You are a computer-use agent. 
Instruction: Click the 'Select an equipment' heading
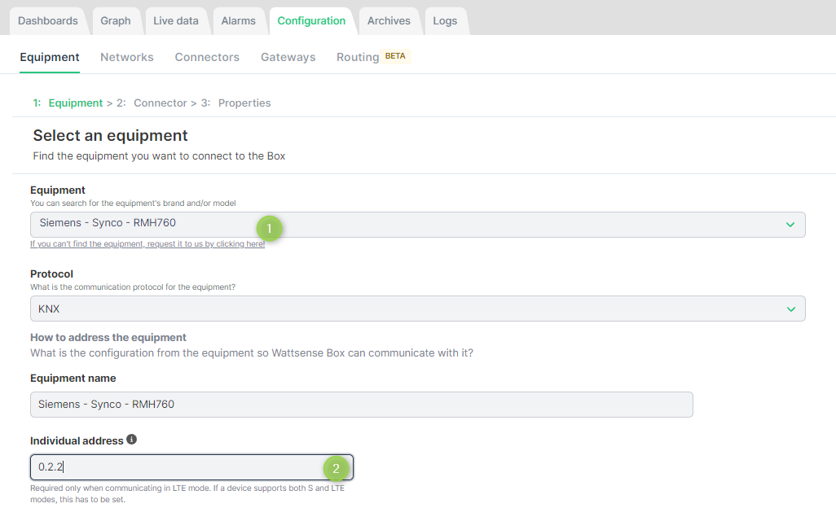(110, 135)
